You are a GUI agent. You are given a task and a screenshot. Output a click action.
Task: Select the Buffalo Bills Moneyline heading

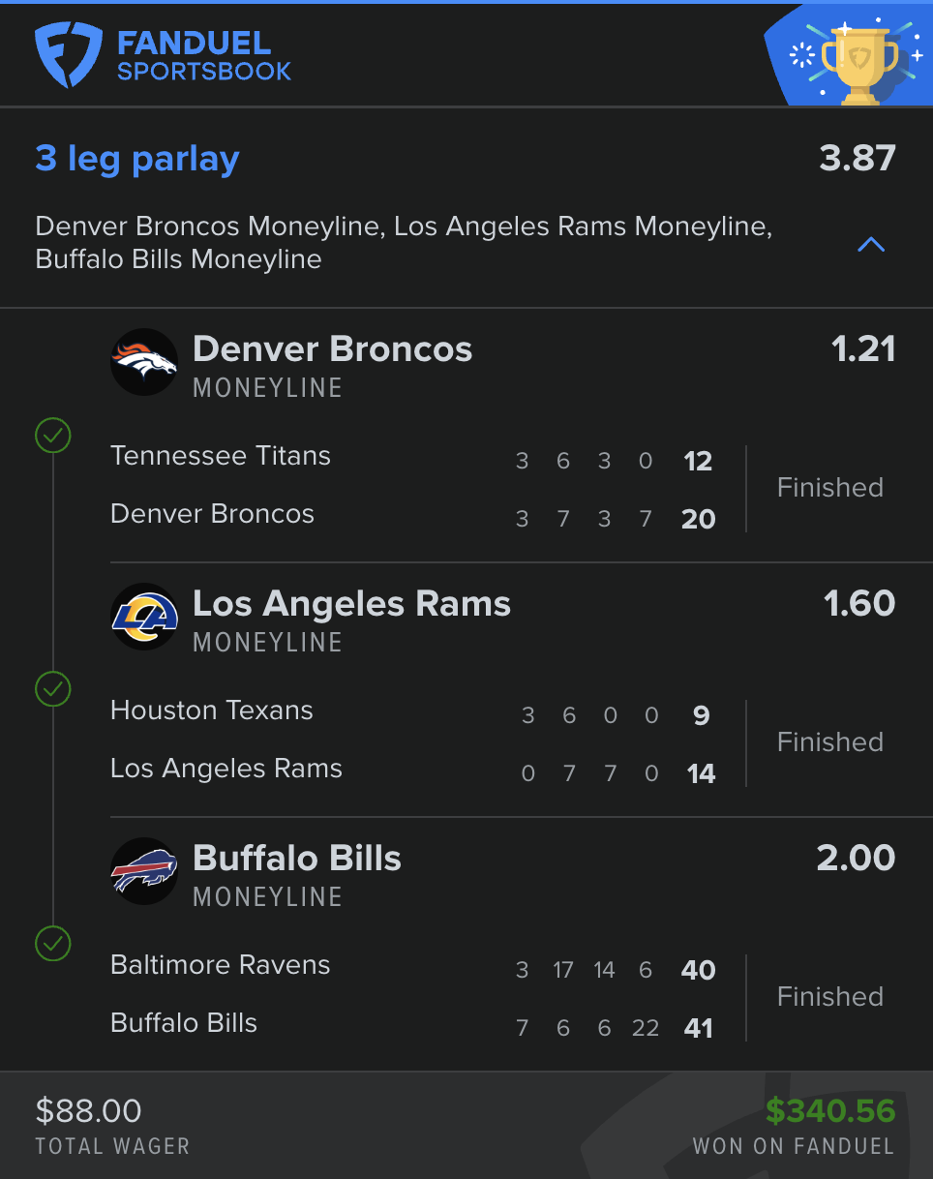[296, 859]
